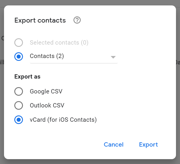180x164 pixels.
Task: Dismiss dialog via dimmed background above
Action: click(90, 3)
